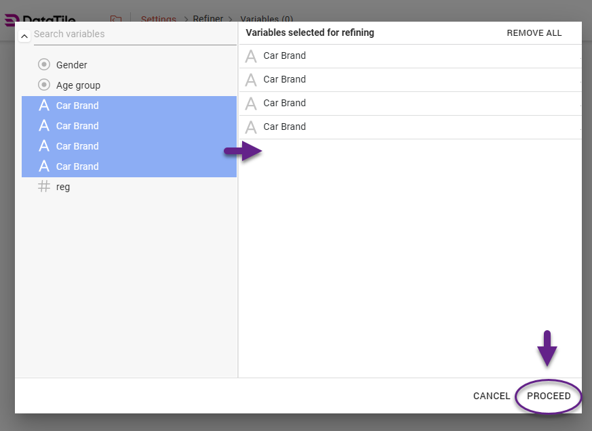Deselect the second highlighted Car Brand in the left list
The height and width of the screenshot is (431, 592).
click(77, 126)
